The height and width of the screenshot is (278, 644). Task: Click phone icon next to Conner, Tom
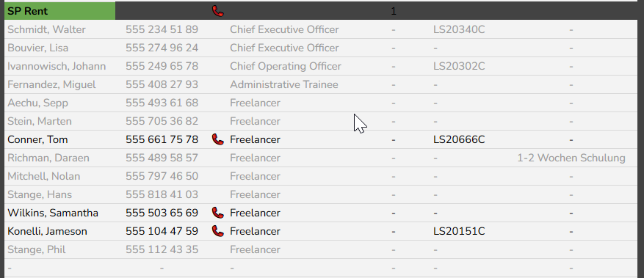[217, 140]
